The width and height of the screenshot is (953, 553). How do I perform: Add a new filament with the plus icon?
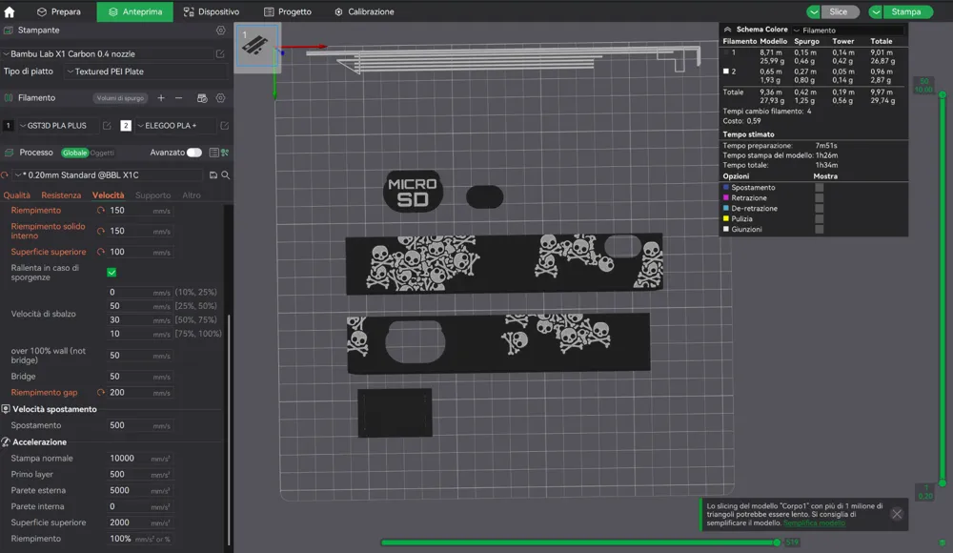(160, 97)
